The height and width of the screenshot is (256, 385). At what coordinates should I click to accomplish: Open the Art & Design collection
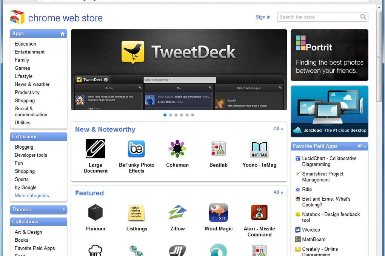click(28, 232)
